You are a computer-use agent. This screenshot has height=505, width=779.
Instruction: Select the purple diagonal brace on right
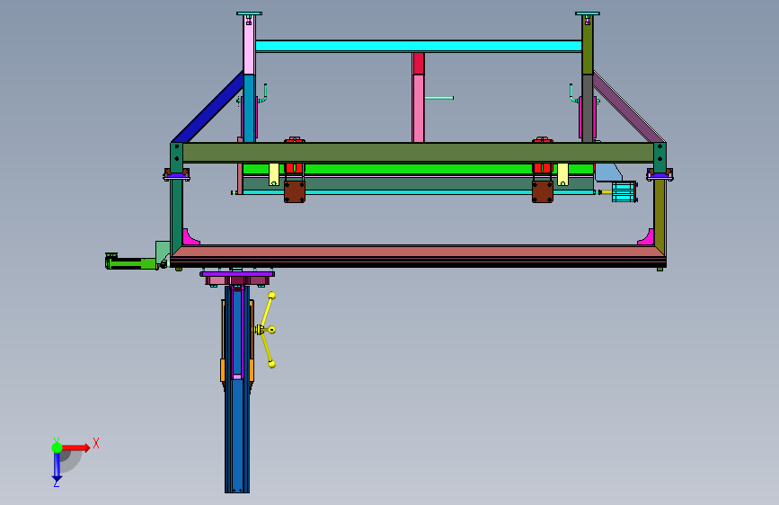[x=629, y=107]
